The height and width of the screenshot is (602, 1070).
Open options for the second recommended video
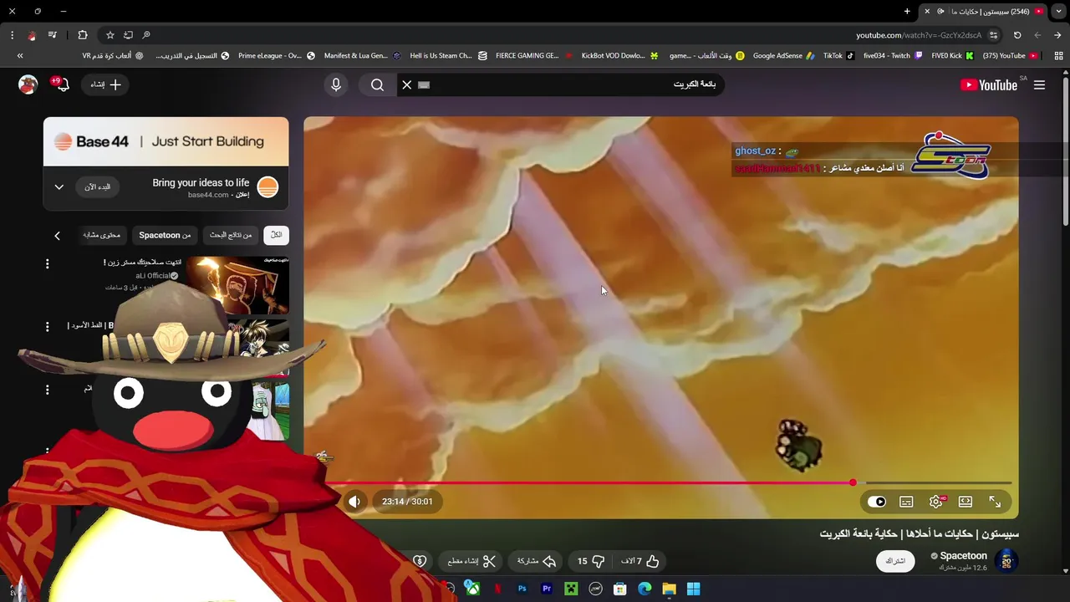click(47, 327)
